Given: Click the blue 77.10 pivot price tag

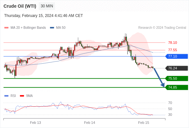Looking at the screenshot, I should 177,56.
